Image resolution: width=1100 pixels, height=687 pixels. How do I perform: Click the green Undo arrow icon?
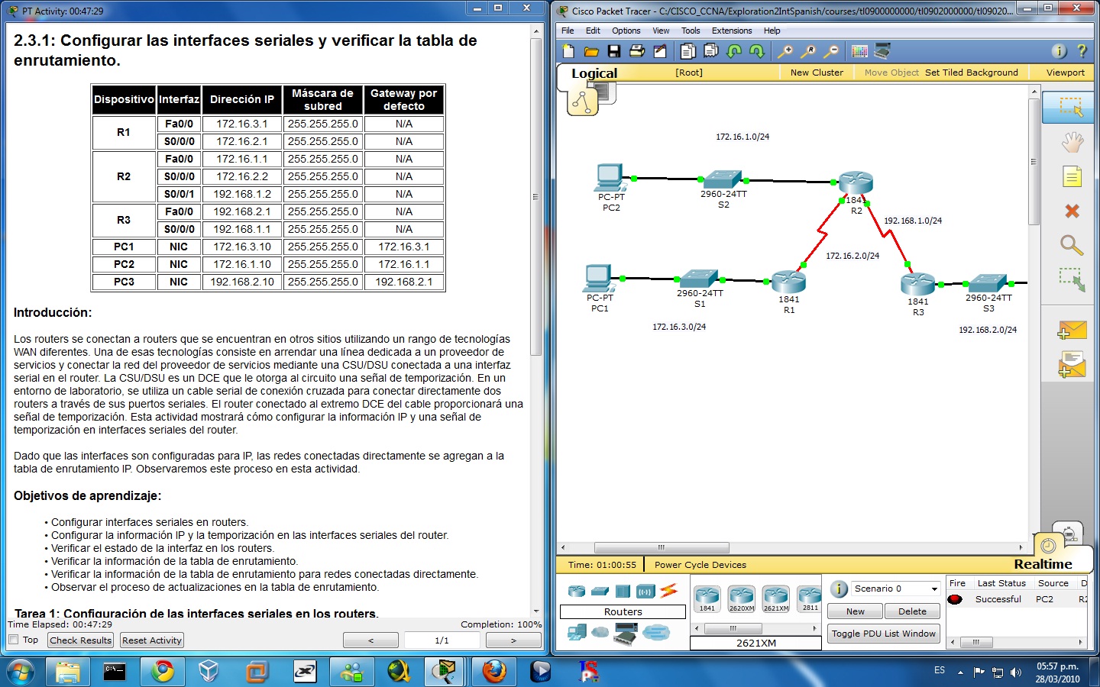coord(734,51)
